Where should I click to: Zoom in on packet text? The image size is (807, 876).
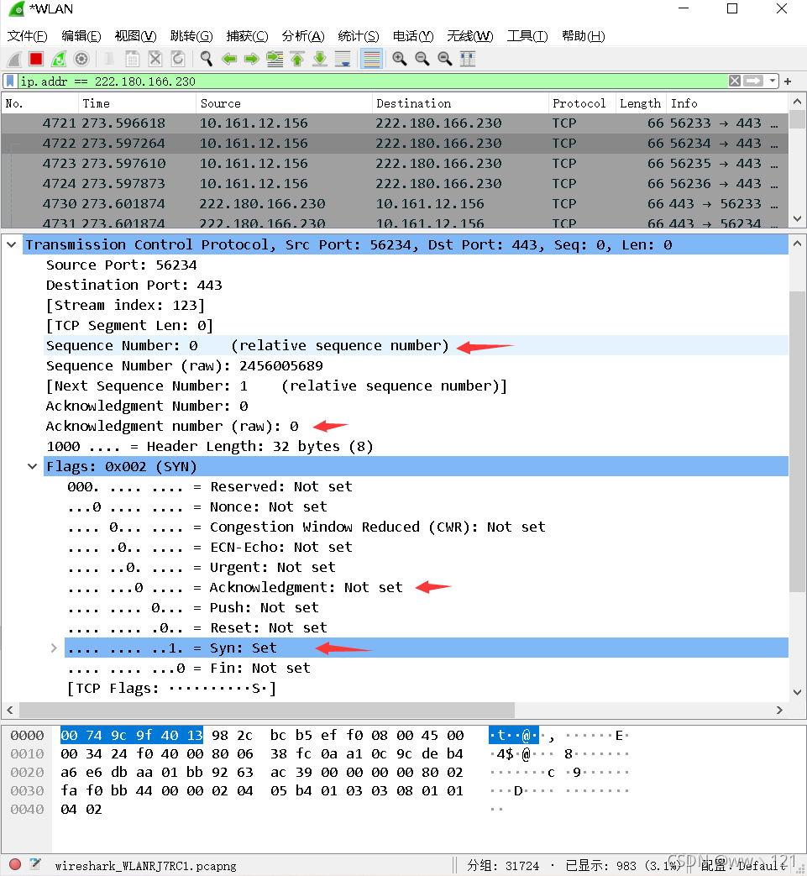point(400,59)
